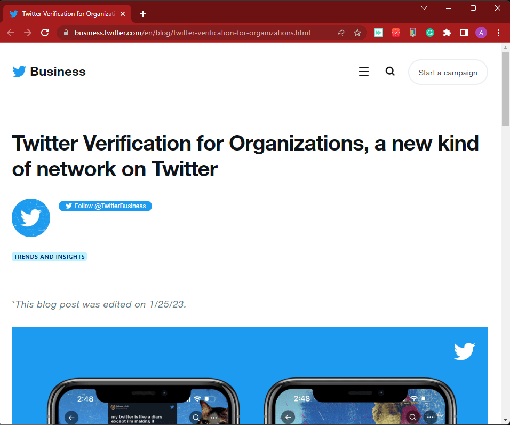Open the red checkmark extension icon
Screen dimensions: 510x425
(396, 33)
